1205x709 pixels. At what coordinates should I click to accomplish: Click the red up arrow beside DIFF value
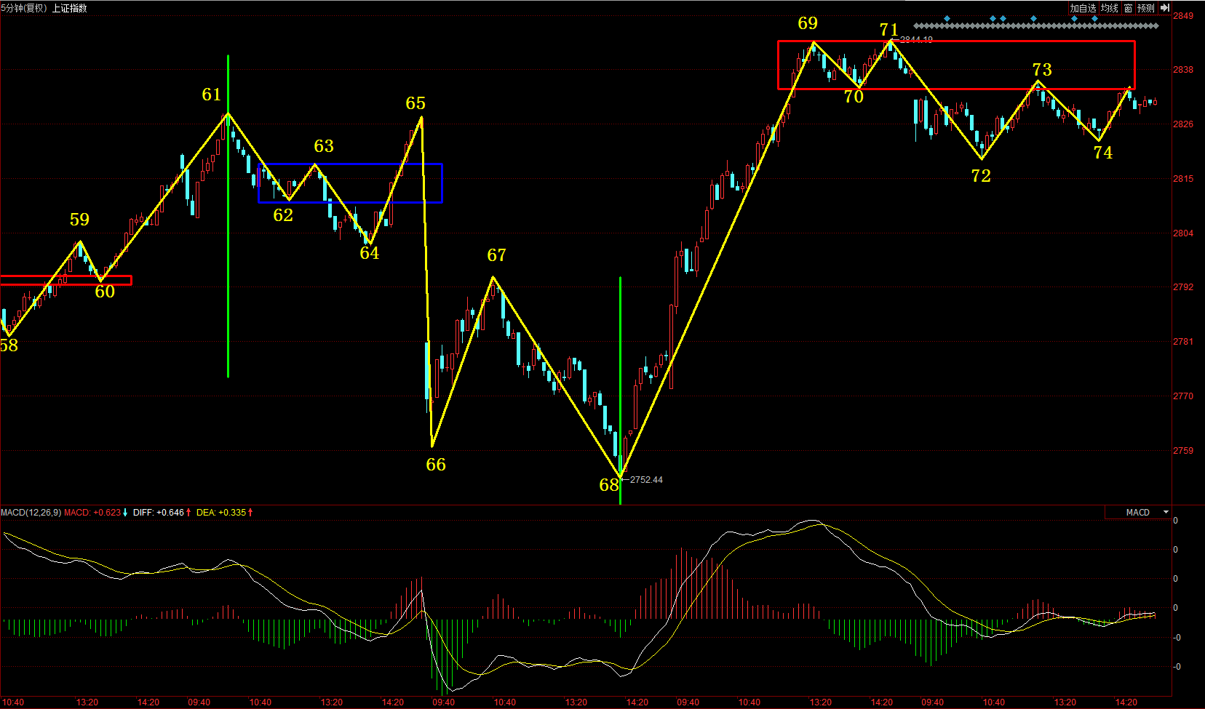[188, 513]
